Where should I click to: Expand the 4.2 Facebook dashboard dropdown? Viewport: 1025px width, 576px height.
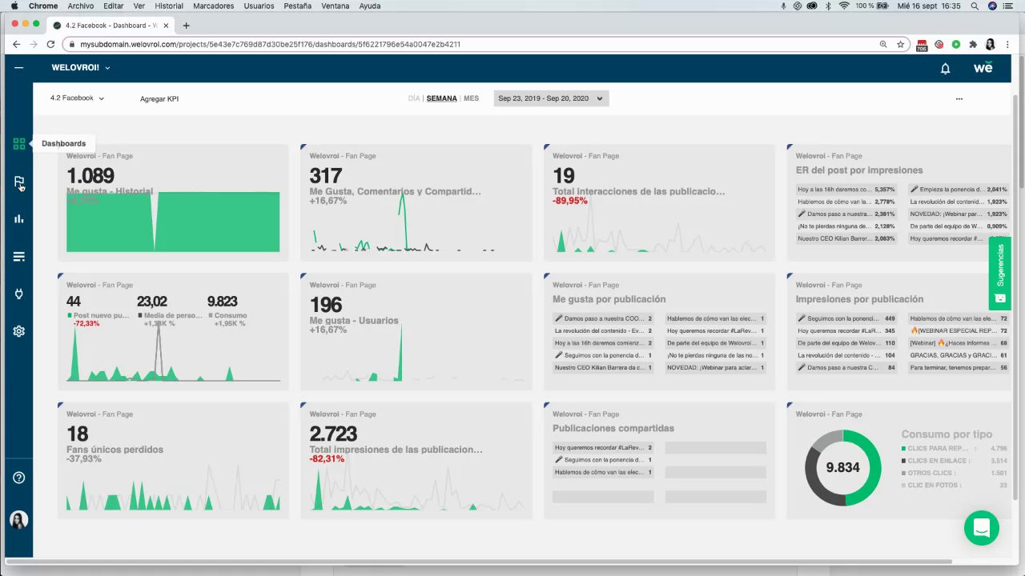click(77, 98)
